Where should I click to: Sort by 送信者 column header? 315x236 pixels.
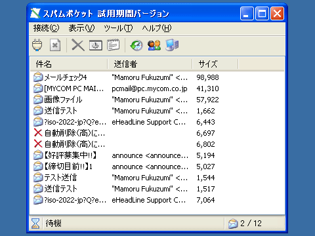click(150, 64)
